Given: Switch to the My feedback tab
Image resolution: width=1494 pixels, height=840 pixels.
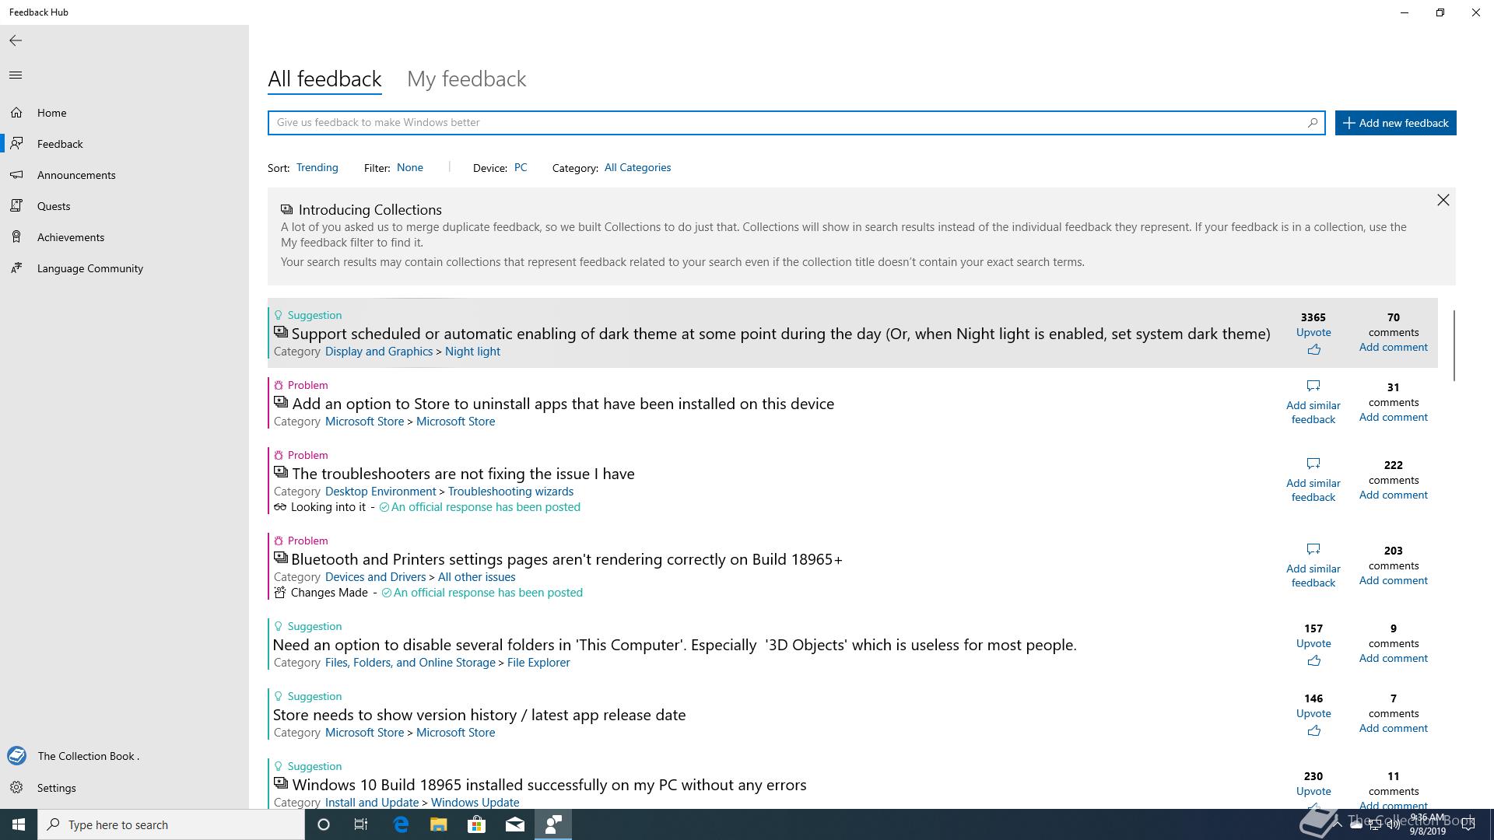Looking at the screenshot, I should tap(467, 79).
